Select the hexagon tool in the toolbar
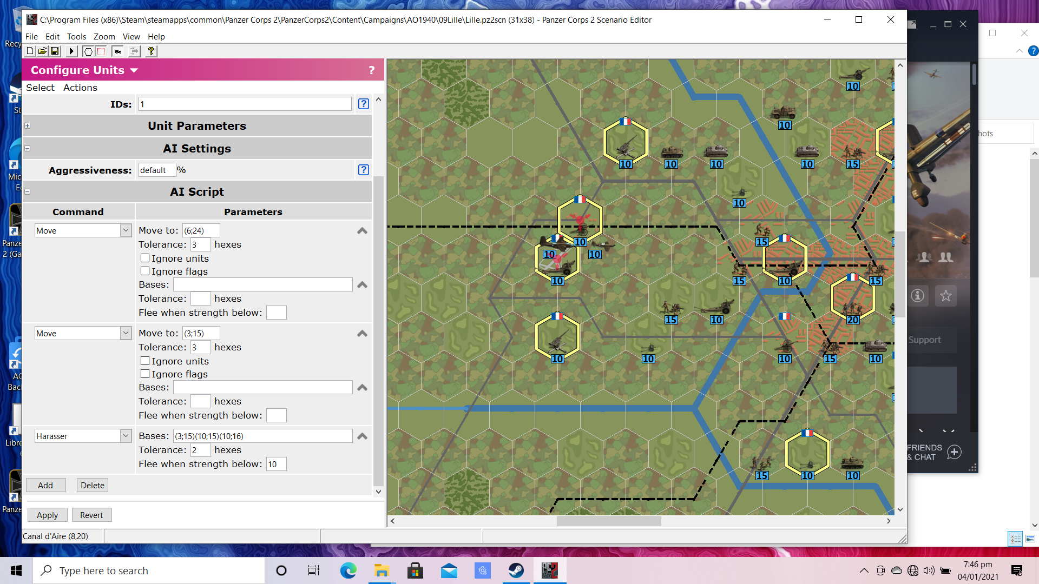 [x=88, y=51]
